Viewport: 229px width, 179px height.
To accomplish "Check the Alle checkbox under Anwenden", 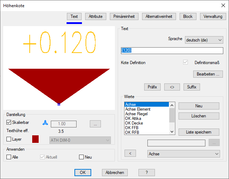I will pos(9,157).
